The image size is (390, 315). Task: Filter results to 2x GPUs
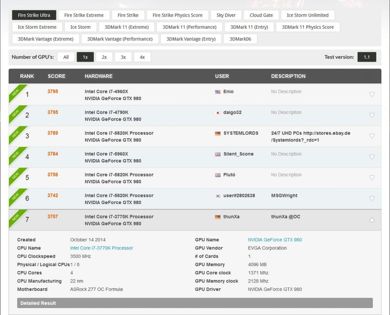tap(104, 57)
